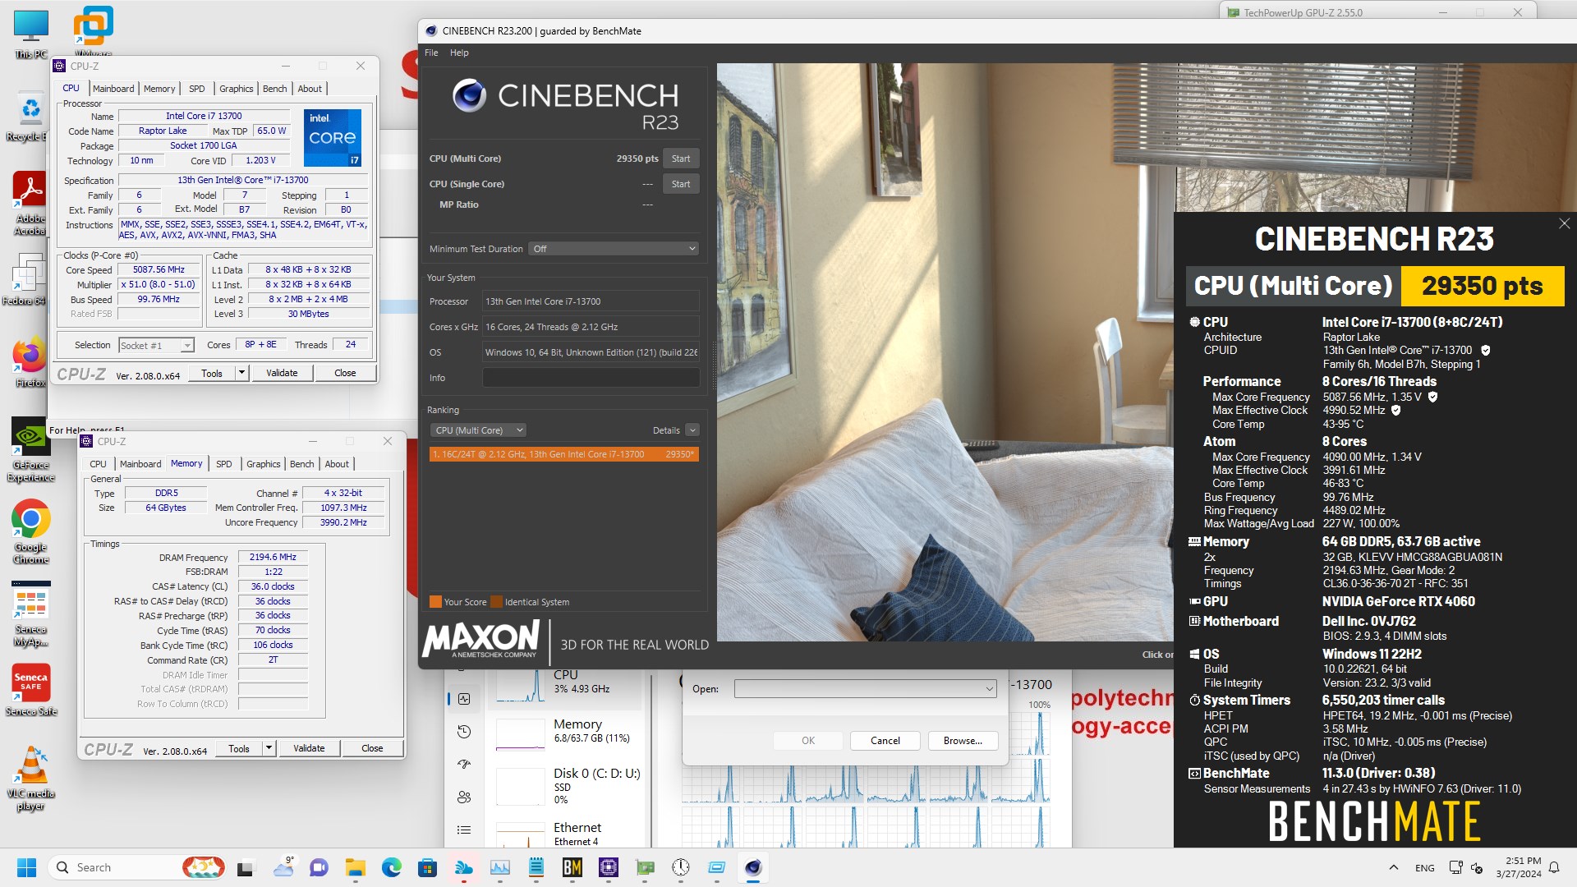Open Microsoft Store from taskbar
This screenshot has width=1577, height=887.
click(427, 867)
